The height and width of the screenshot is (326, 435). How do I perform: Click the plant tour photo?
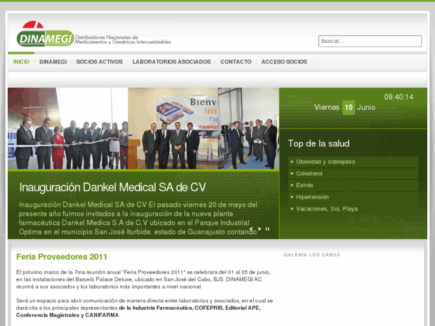(x=248, y=129)
